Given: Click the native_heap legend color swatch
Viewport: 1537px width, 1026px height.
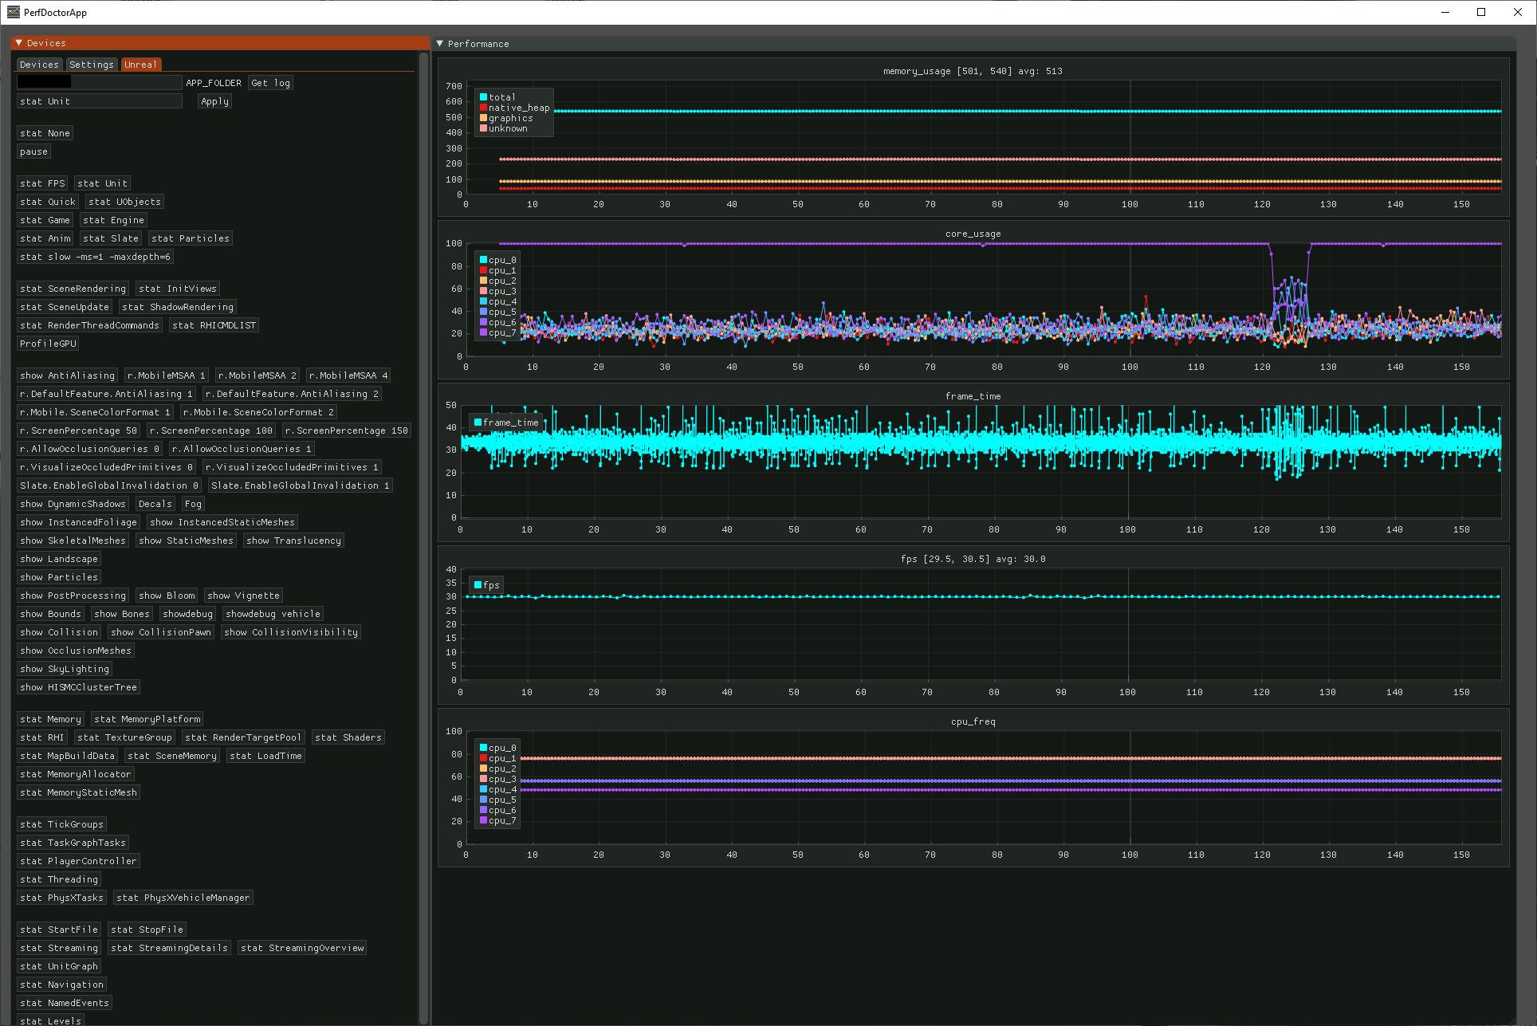Looking at the screenshot, I should [483, 108].
